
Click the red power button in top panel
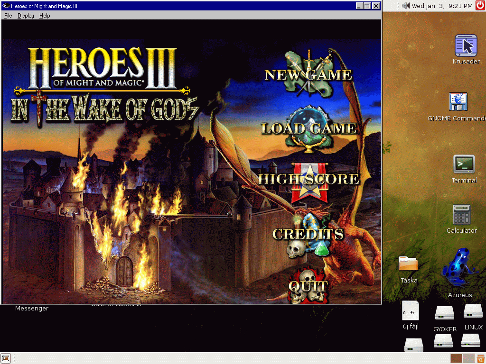point(479,6)
